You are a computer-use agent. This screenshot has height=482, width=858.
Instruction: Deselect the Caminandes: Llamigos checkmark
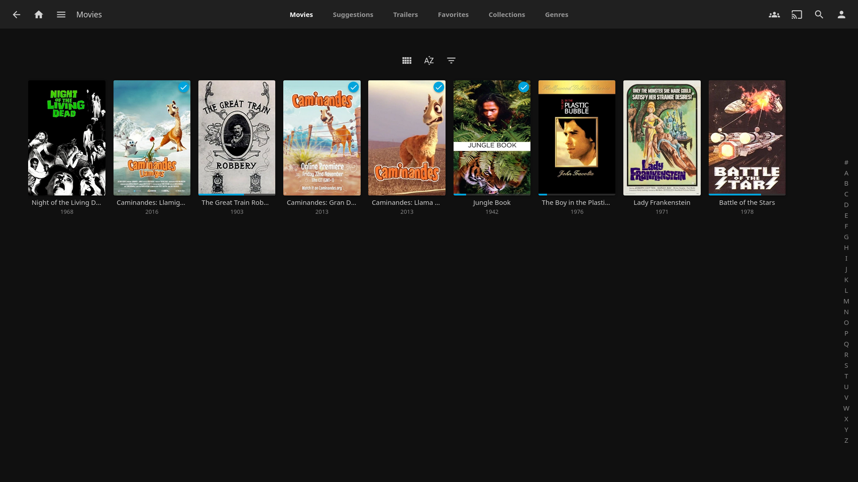(184, 87)
